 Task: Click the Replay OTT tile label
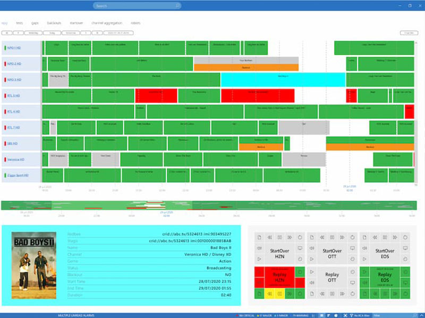pos(332,277)
